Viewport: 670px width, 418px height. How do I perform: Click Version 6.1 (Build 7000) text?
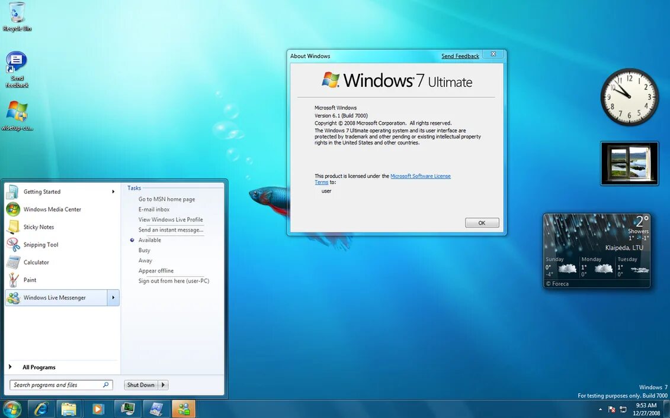coord(341,116)
